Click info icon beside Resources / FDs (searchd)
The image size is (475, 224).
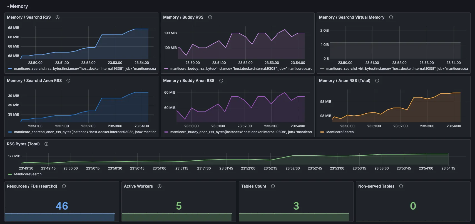[64, 186]
